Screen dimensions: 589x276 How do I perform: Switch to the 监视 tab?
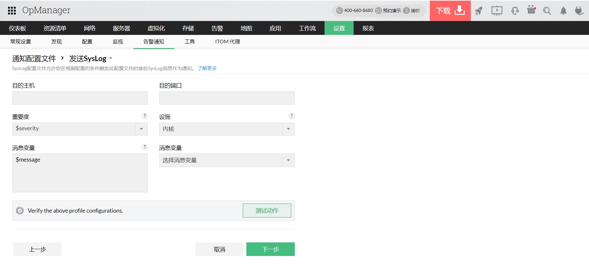click(118, 42)
